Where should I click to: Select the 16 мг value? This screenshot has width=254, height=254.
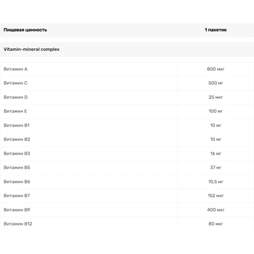point(215,153)
